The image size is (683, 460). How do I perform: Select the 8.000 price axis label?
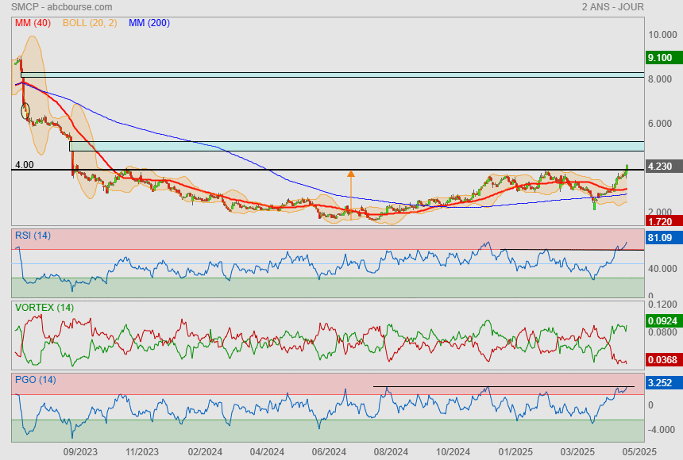coord(659,79)
